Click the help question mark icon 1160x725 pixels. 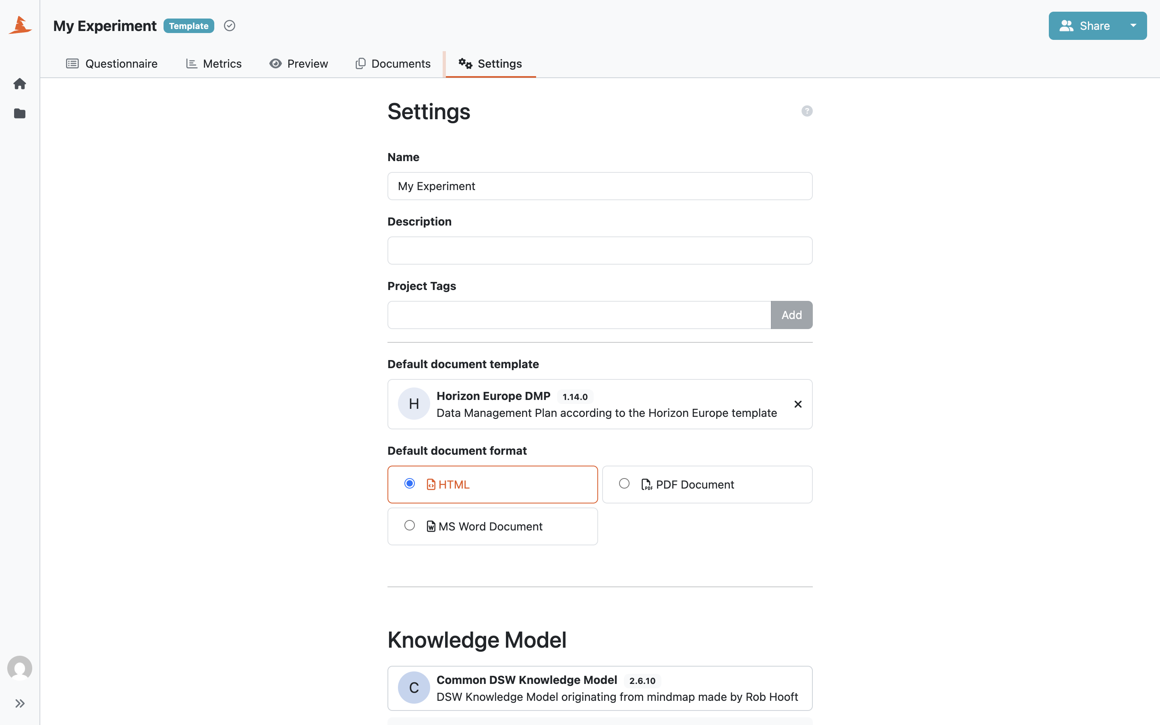tap(807, 111)
